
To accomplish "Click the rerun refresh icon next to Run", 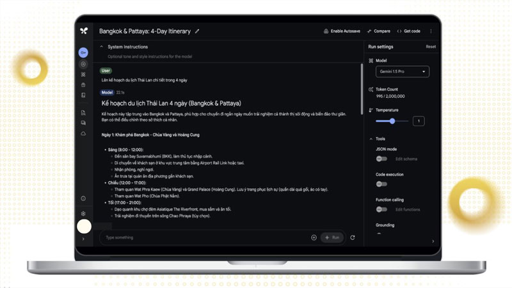I will tap(353, 237).
